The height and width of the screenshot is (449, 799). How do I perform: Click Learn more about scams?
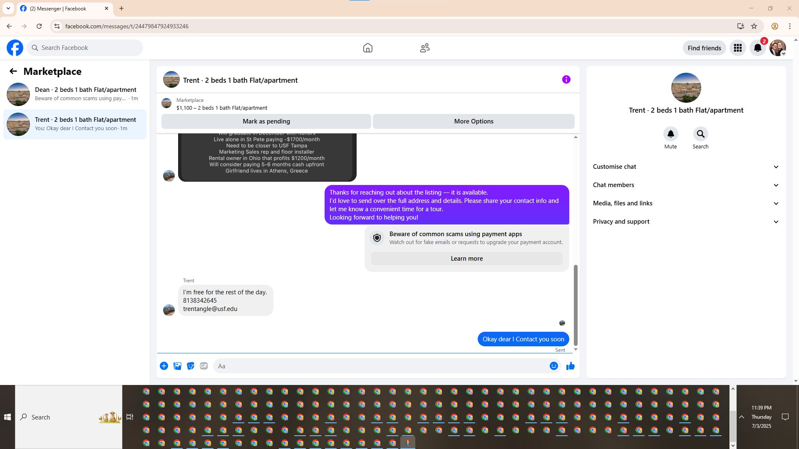coord(466,259)
